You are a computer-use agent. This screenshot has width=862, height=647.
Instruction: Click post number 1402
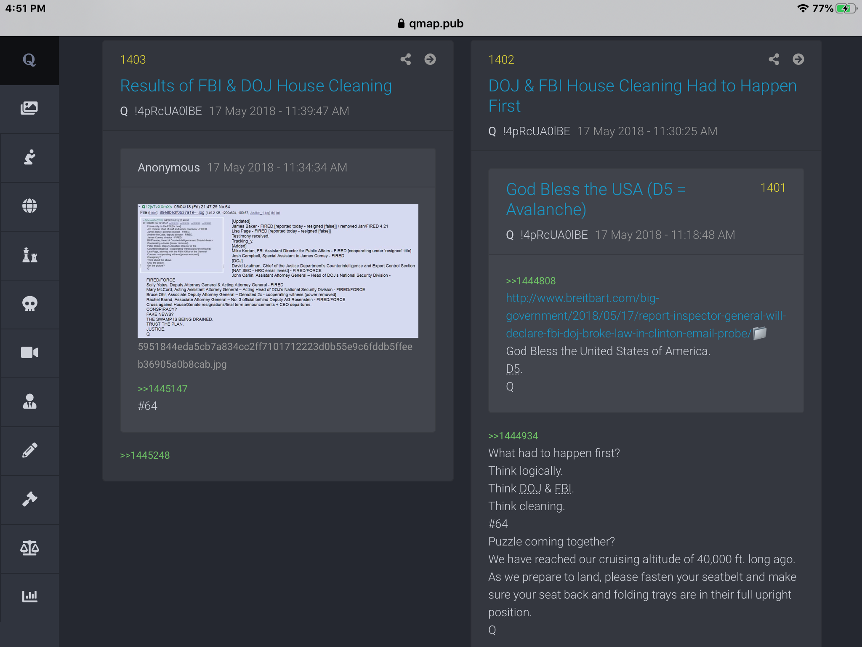coord(501,60)
